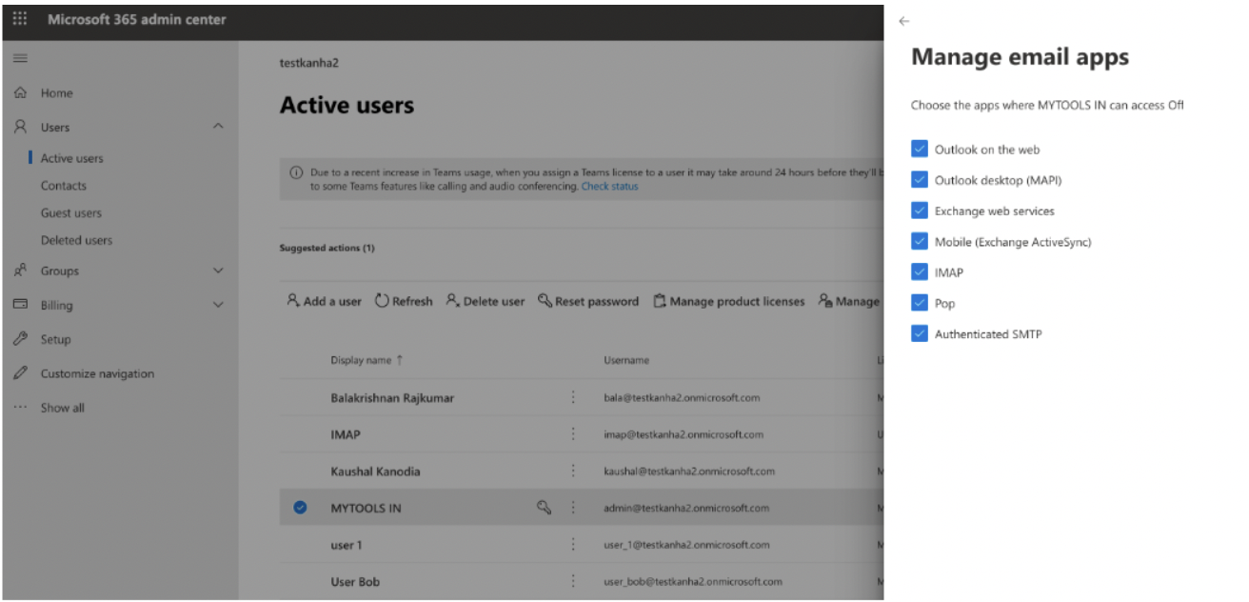Click Add a user button
Viewport: 1249px width, 602px height.
click(x=325, y=301)
